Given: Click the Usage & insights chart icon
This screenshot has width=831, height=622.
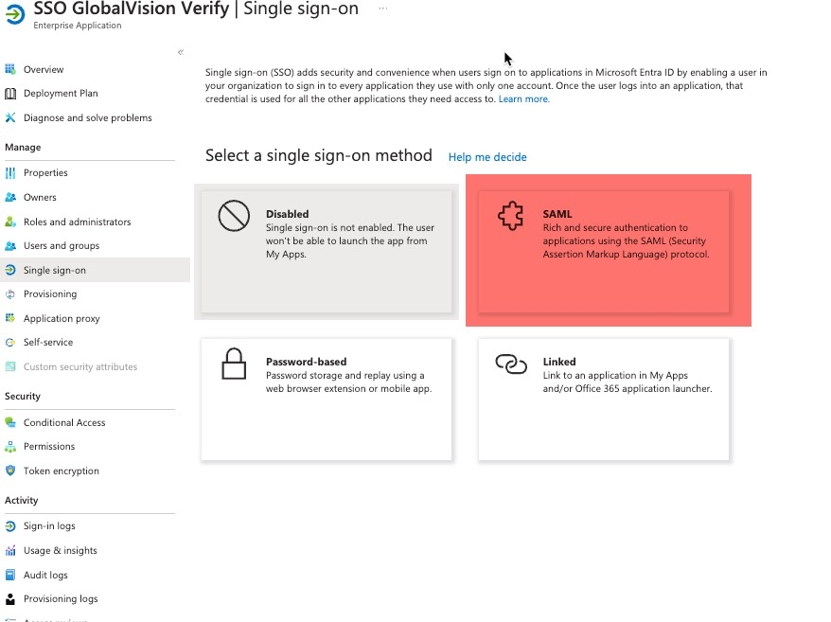Looking at the screenshot, I should coord(10,550).
